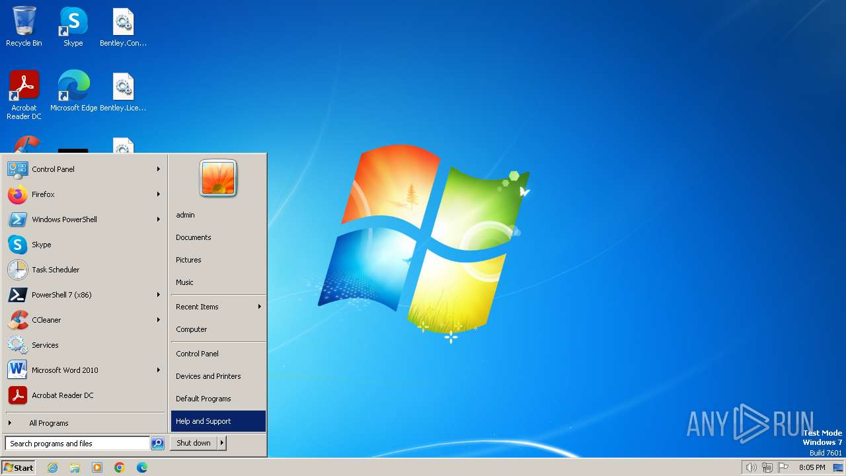The image size is (846, 476).
Task: Expand Control Panel submenu arrow
Action: [159, 169]
